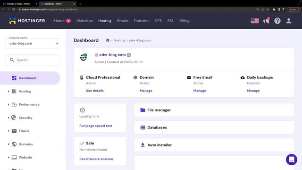Click Manage under Domain
302x170 pixels.
[146, 91]
